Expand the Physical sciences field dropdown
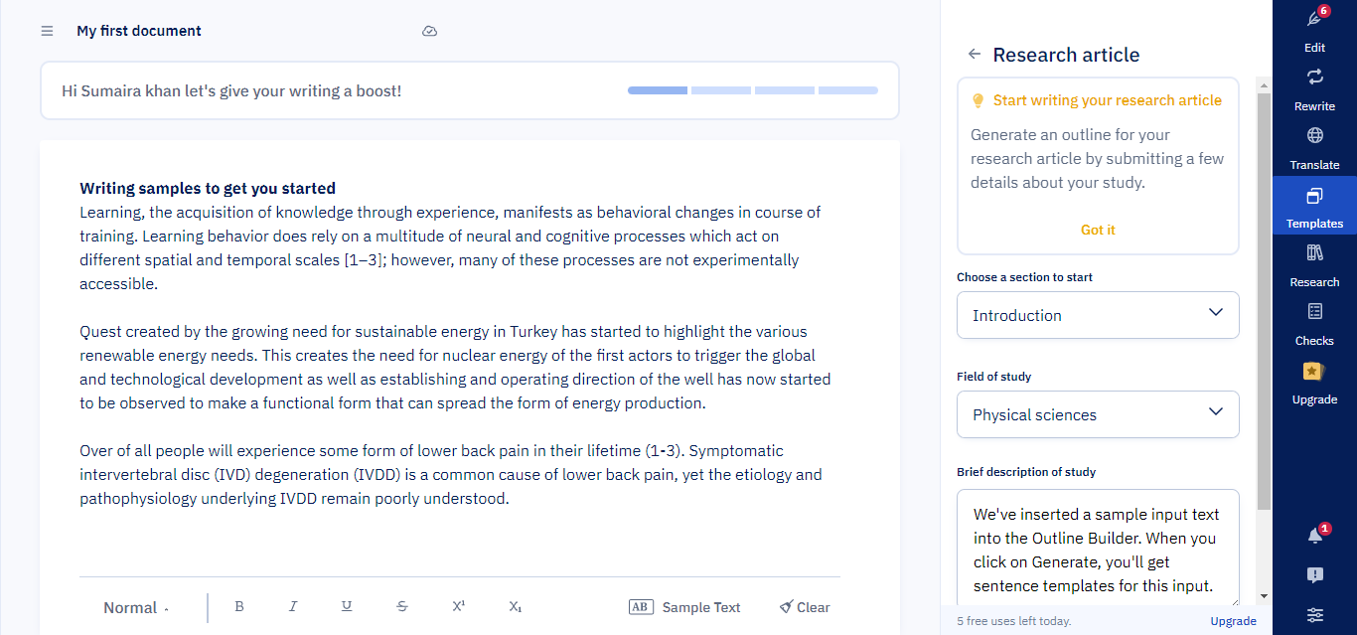1357x635 pixels. click(1098, 414)
